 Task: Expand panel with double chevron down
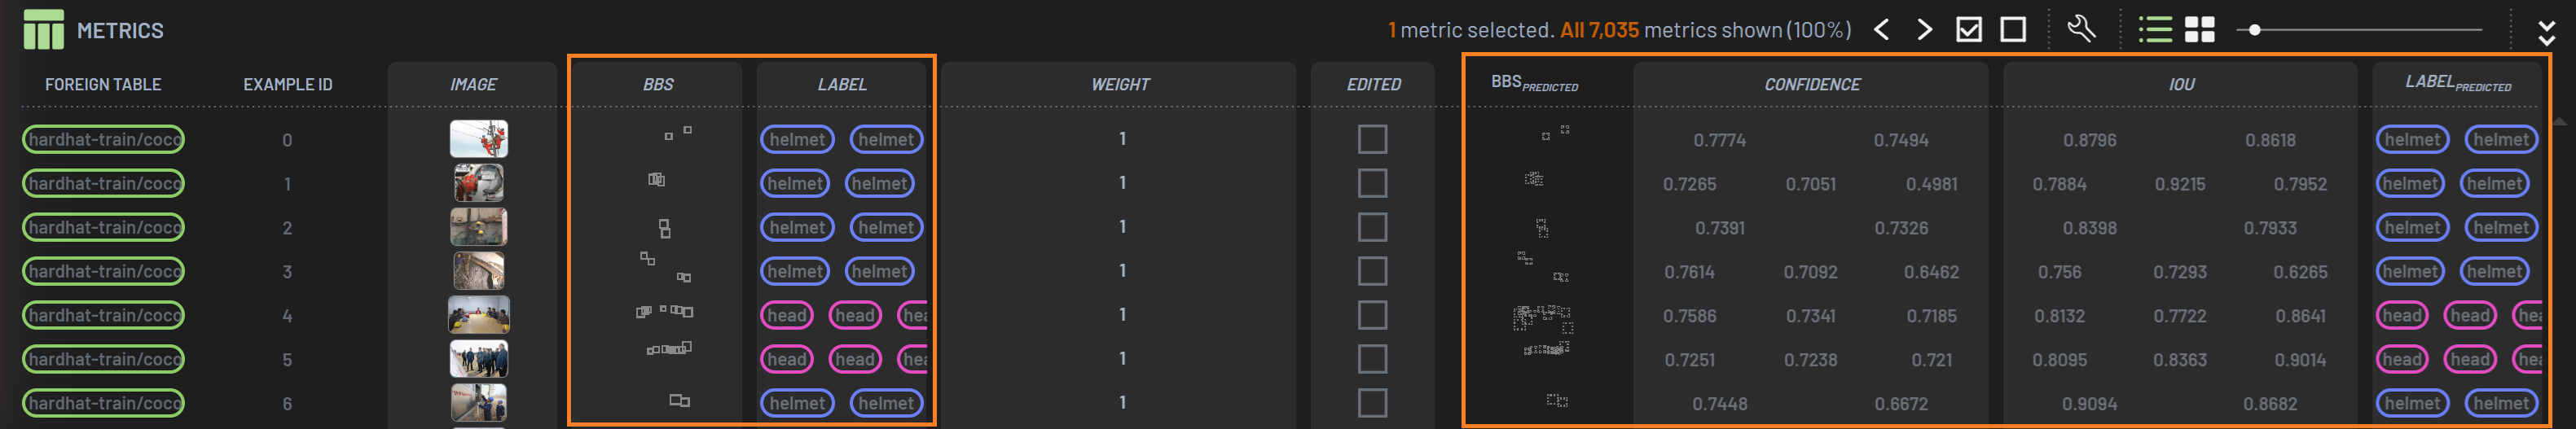(2546, 32)
